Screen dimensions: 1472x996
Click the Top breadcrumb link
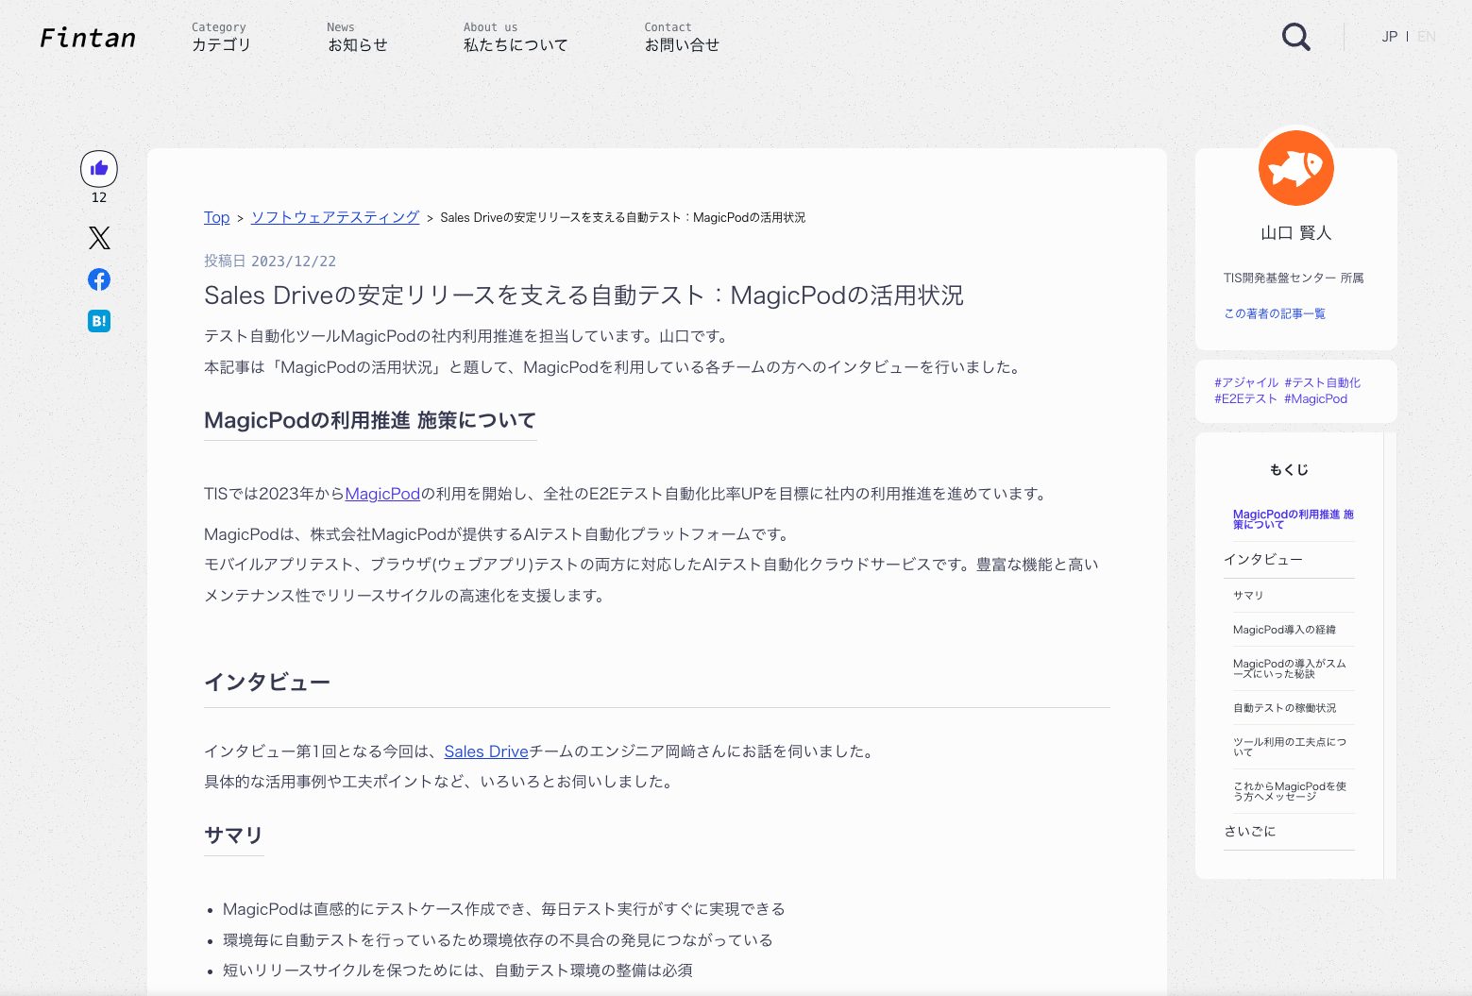pyautogui.click(x=216, y=217)
